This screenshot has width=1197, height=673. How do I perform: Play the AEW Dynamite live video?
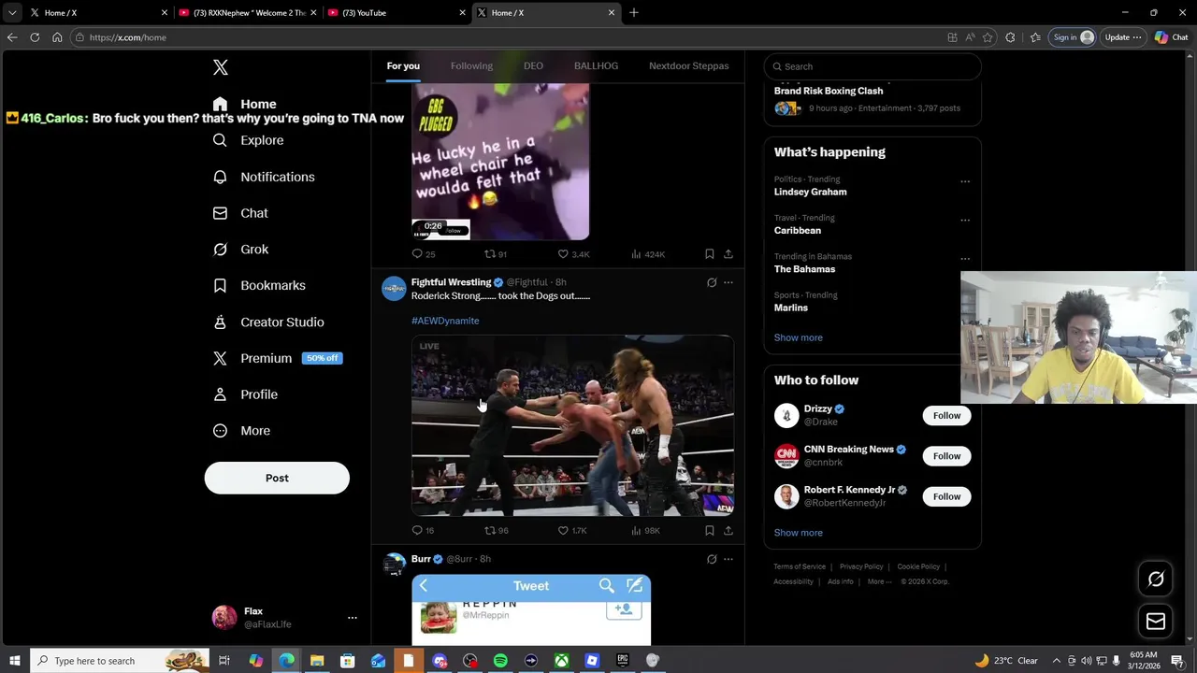(x=572, y=425)
